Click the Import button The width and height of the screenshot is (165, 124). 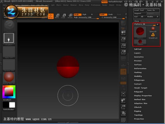pyautogui.click(x=140, y=14)
